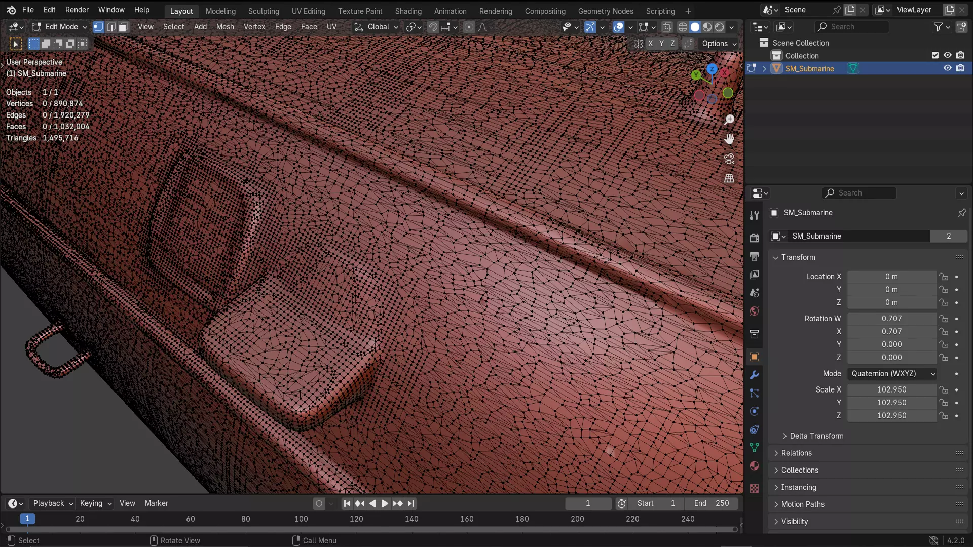Click the hand pan view icon
Image resolution: width=973 pixels, height=547 pixels.
729,139
